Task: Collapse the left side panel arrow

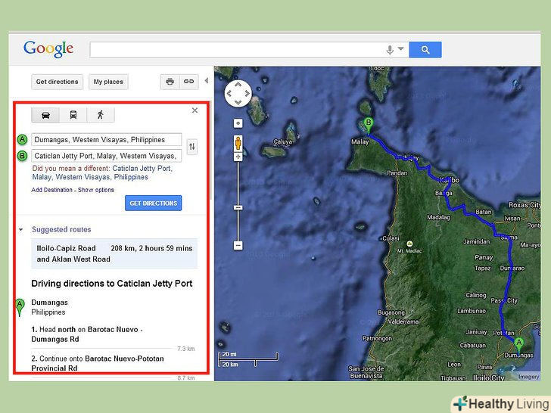Action: click(x=207, y=82)
